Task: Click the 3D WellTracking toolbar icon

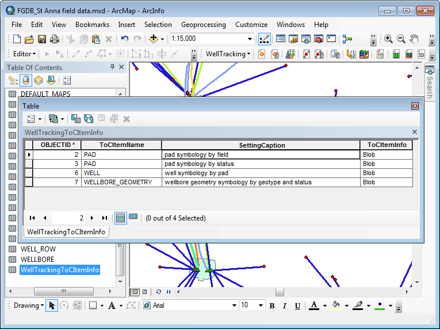Action: pyautogui.click(x=421, y=54)
